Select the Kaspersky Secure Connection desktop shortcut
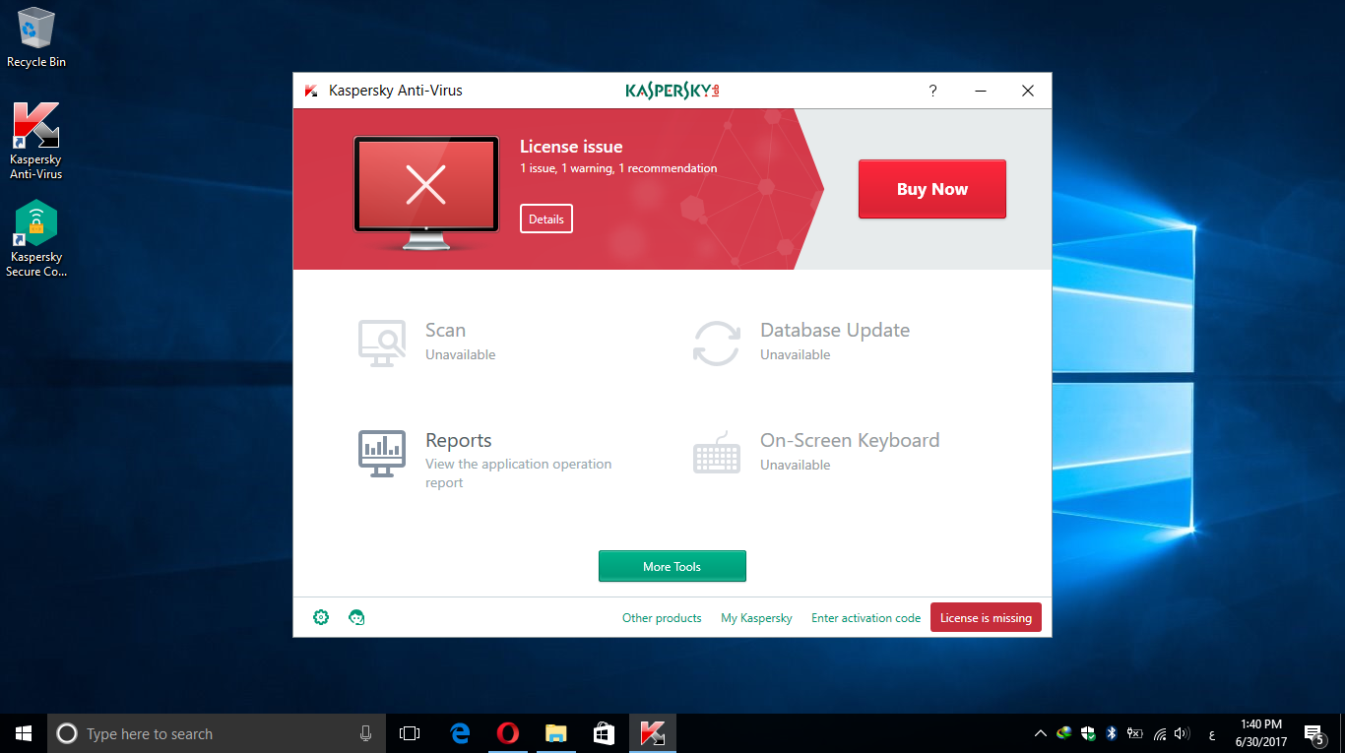This screenshot has height=753, width=1345. tap(36, 238)
